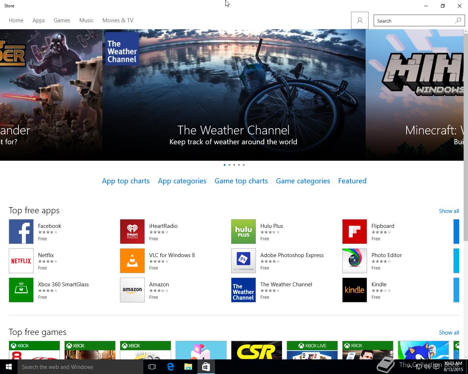Show all Top free apps
The width and height of the screenshot is (468, 374).
point(449,211)
